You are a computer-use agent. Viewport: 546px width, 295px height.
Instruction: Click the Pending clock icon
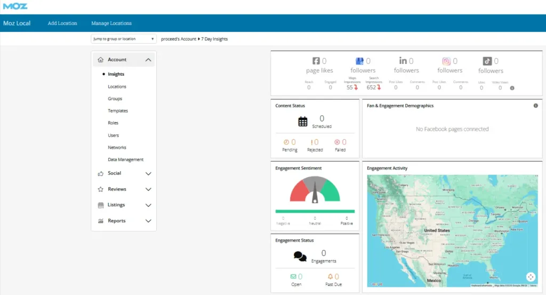click(286, 142)
